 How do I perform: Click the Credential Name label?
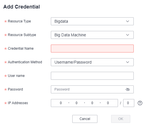point(21,49)
